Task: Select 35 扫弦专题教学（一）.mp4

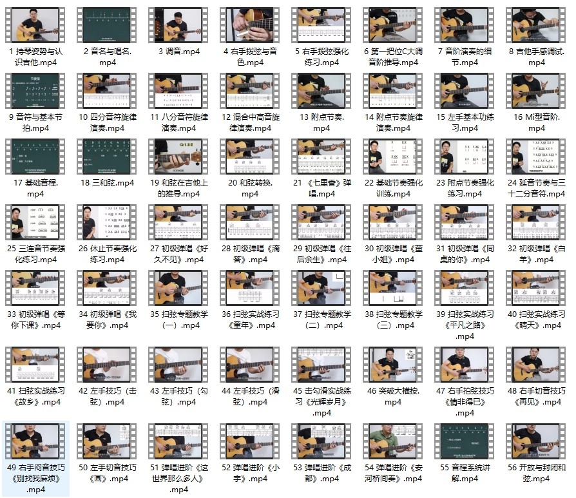Action: click(178, 287)
